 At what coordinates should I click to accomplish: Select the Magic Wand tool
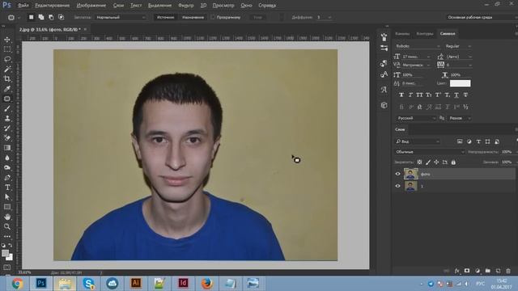pos(7,69)
